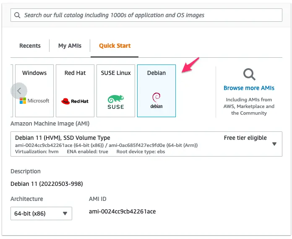Click the SUSE Linux heading text
292x239 pixels.
tap(116, 73)
